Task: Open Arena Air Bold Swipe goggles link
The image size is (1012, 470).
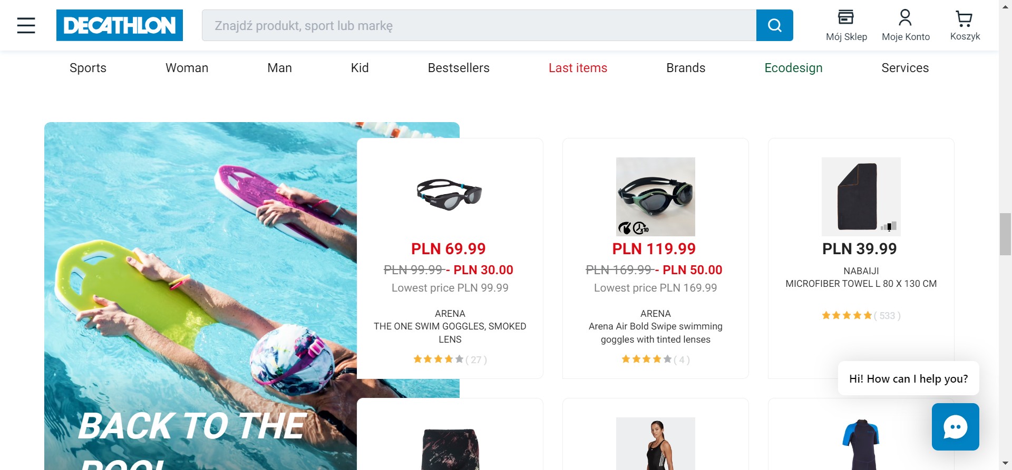Action: pyautogui.click(x=655, y=333)
